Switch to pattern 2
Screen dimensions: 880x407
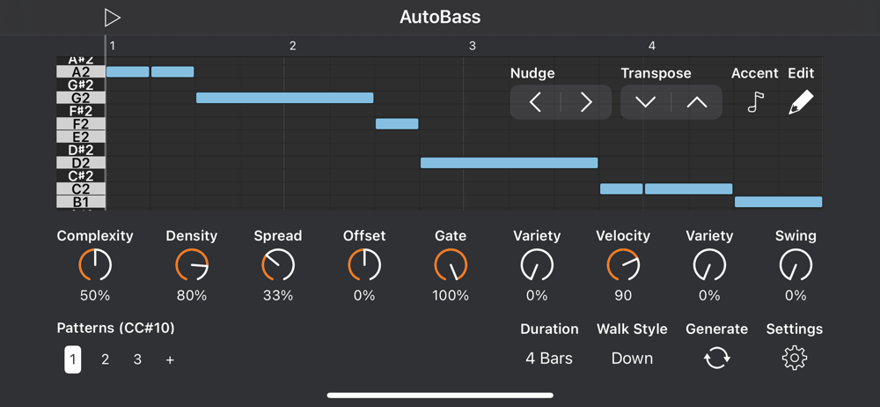tap(105, 359)
